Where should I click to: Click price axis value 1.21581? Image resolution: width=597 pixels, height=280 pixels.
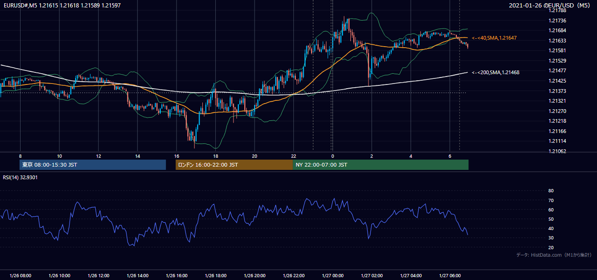pos(558,50)
